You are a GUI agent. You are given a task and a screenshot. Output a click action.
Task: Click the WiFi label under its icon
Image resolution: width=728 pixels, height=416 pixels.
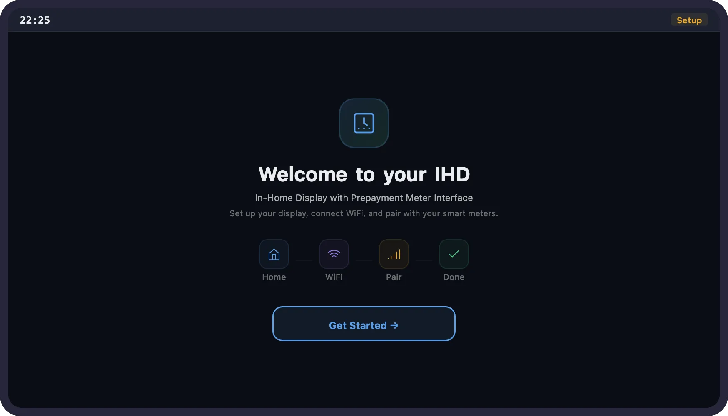tap(334, 277)
